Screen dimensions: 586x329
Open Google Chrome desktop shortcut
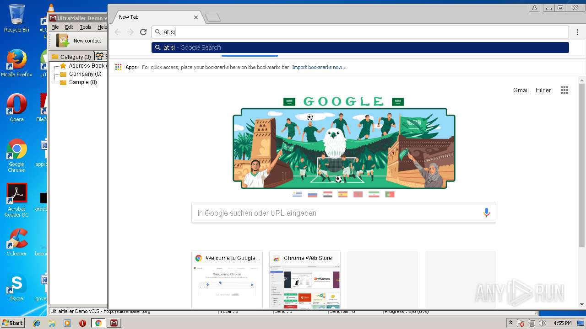point(16,155)
